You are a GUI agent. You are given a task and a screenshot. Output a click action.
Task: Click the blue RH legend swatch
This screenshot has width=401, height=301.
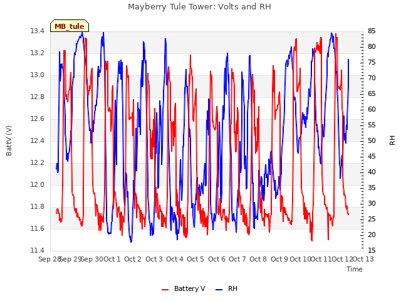coord(219,290)
